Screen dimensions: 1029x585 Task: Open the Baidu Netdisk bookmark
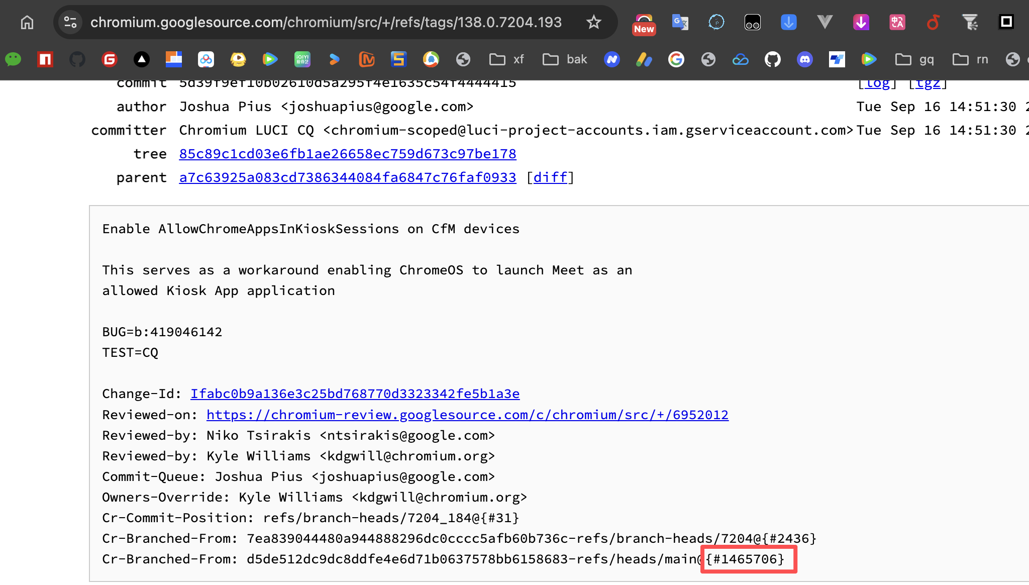point(206,59)
